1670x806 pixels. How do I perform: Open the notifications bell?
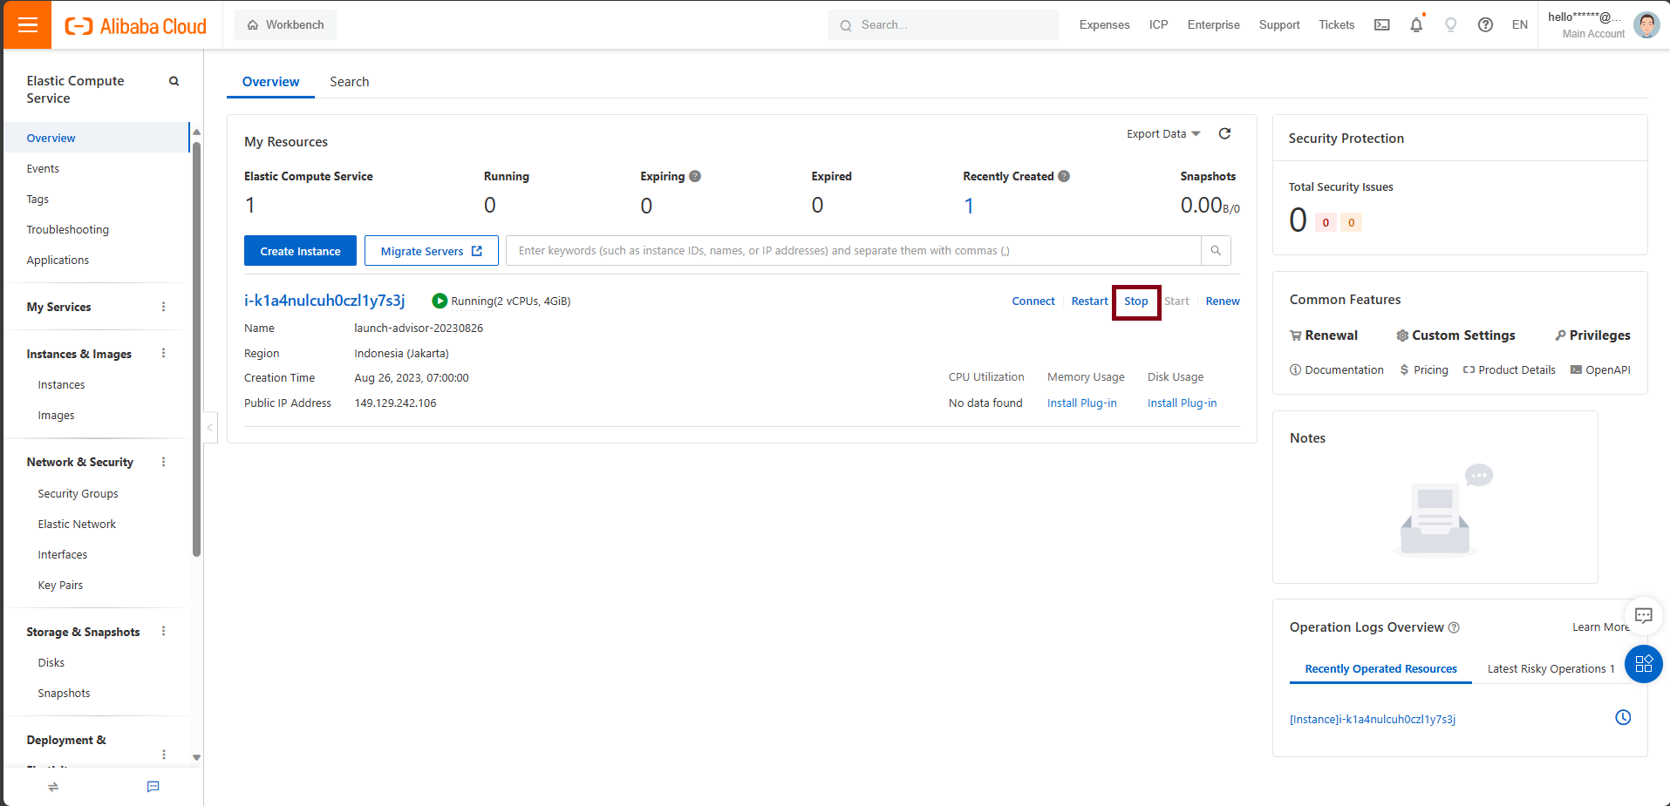point(1416,25)
